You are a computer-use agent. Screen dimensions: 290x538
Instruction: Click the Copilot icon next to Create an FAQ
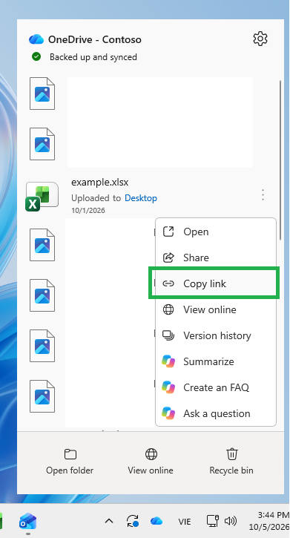point(168,387)
